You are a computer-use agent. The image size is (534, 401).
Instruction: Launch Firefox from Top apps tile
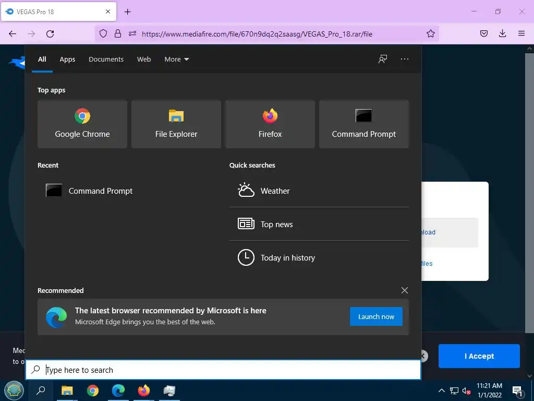coord(270,124)
